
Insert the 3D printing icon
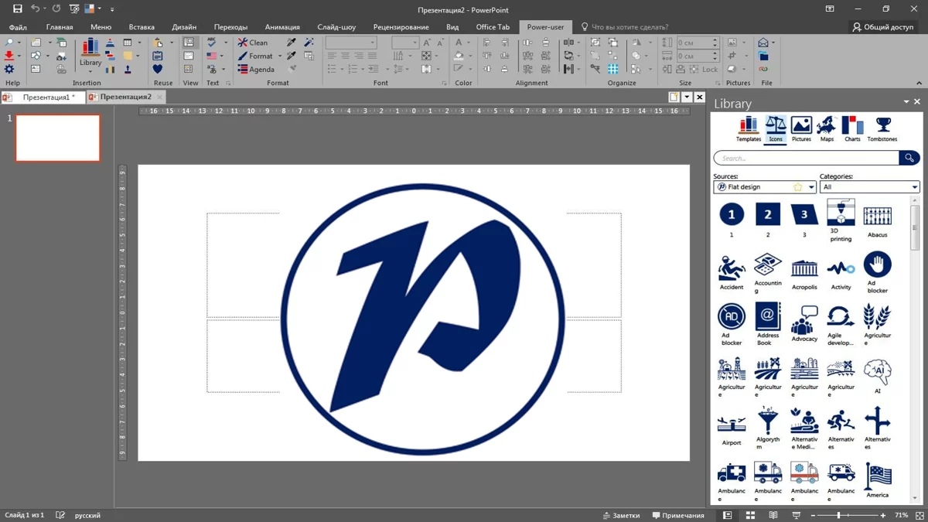[x=841, y=220]
